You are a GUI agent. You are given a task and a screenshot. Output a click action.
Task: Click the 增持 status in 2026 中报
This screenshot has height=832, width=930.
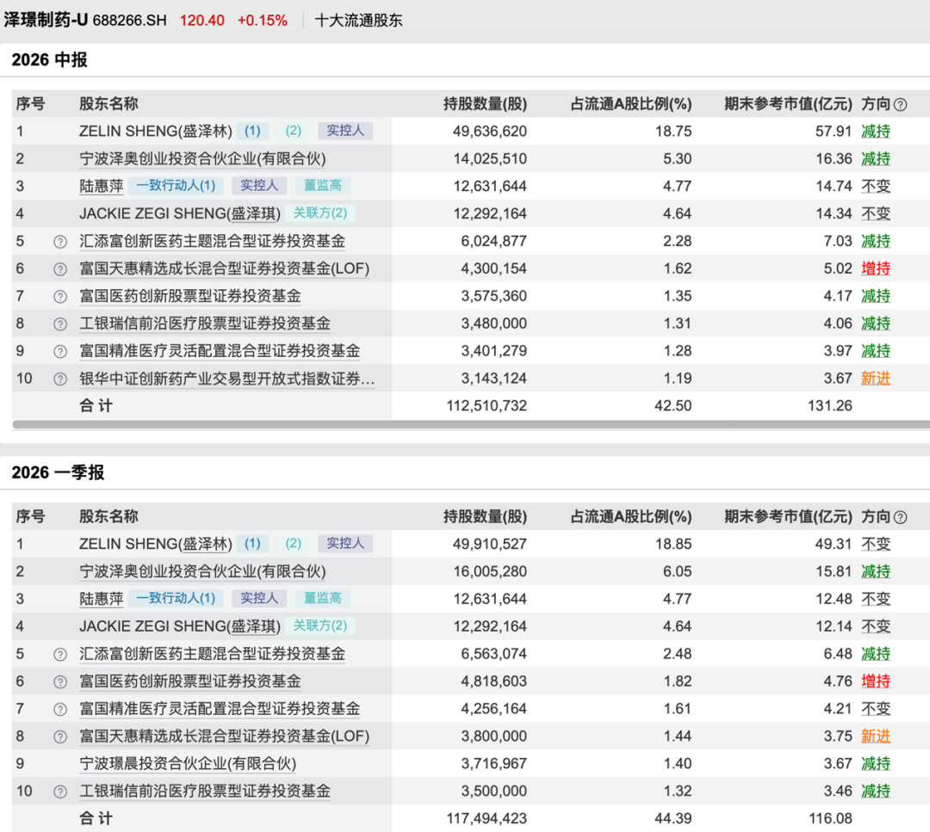click(x=876, y=268)
